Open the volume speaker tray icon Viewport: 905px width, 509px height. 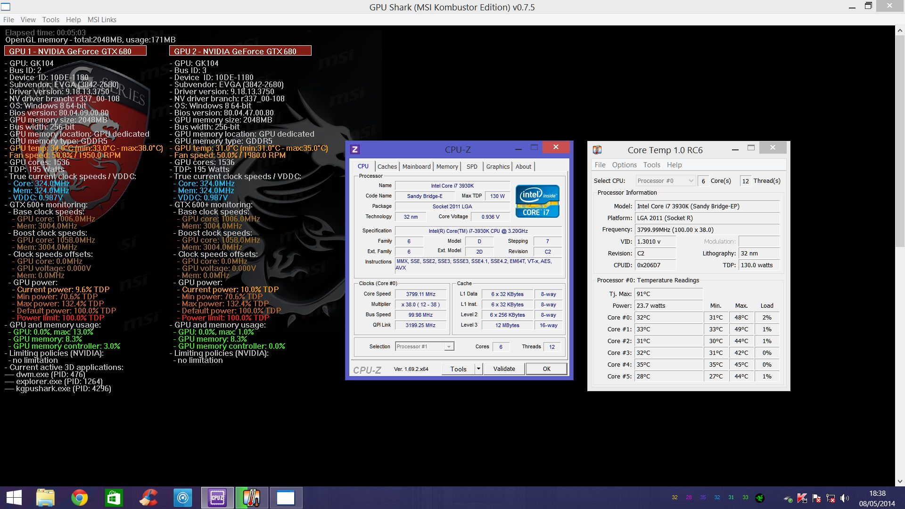pos(845,498)
